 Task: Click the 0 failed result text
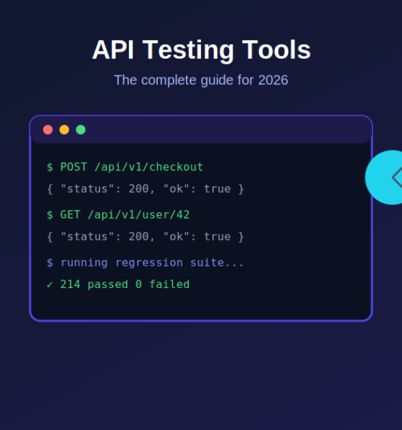[162, 285]
